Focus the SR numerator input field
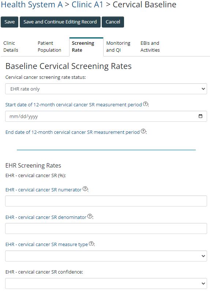 [x=106, y=201]
